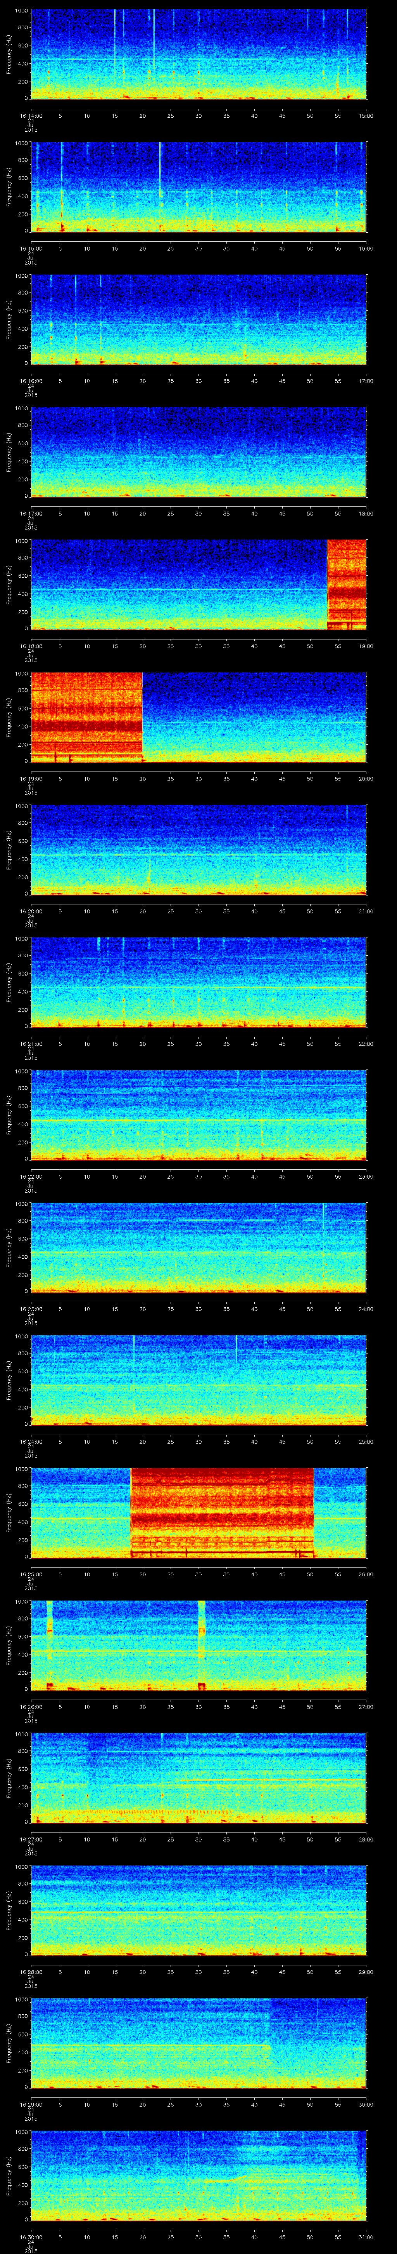Click the 30-second tick label under the 16:20 panel
Screen dimensions: 397x2254
point(198,911)
